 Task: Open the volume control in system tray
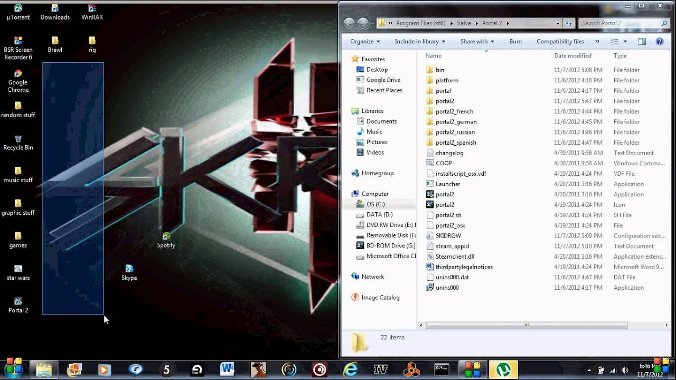point(625,370)
